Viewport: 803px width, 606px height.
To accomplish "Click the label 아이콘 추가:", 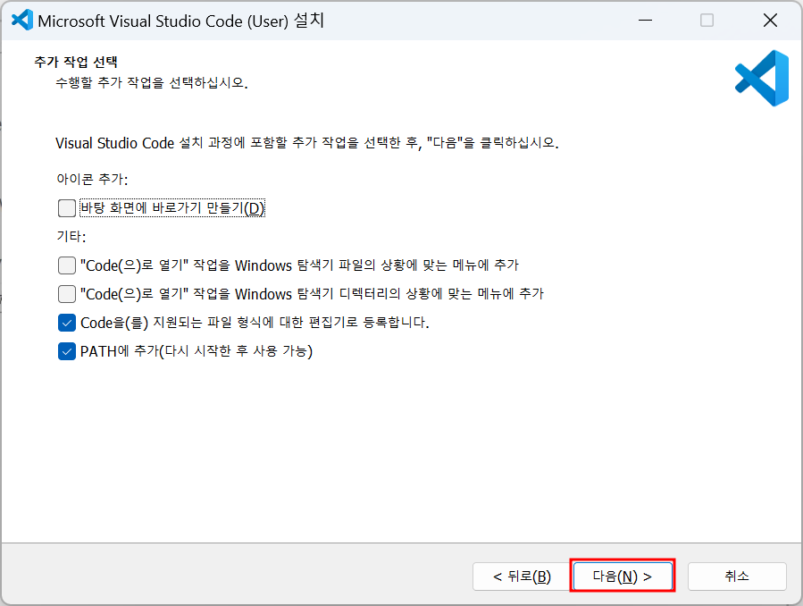I will (92, 179).
